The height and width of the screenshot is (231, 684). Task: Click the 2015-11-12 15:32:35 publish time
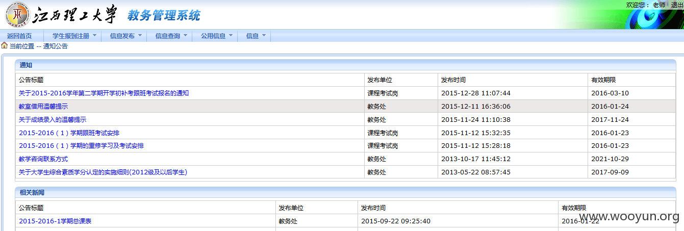coord(476,133)
